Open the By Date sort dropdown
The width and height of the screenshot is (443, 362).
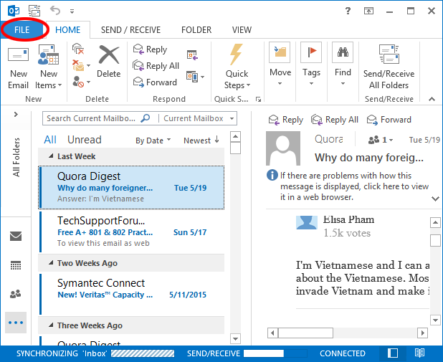153,140
